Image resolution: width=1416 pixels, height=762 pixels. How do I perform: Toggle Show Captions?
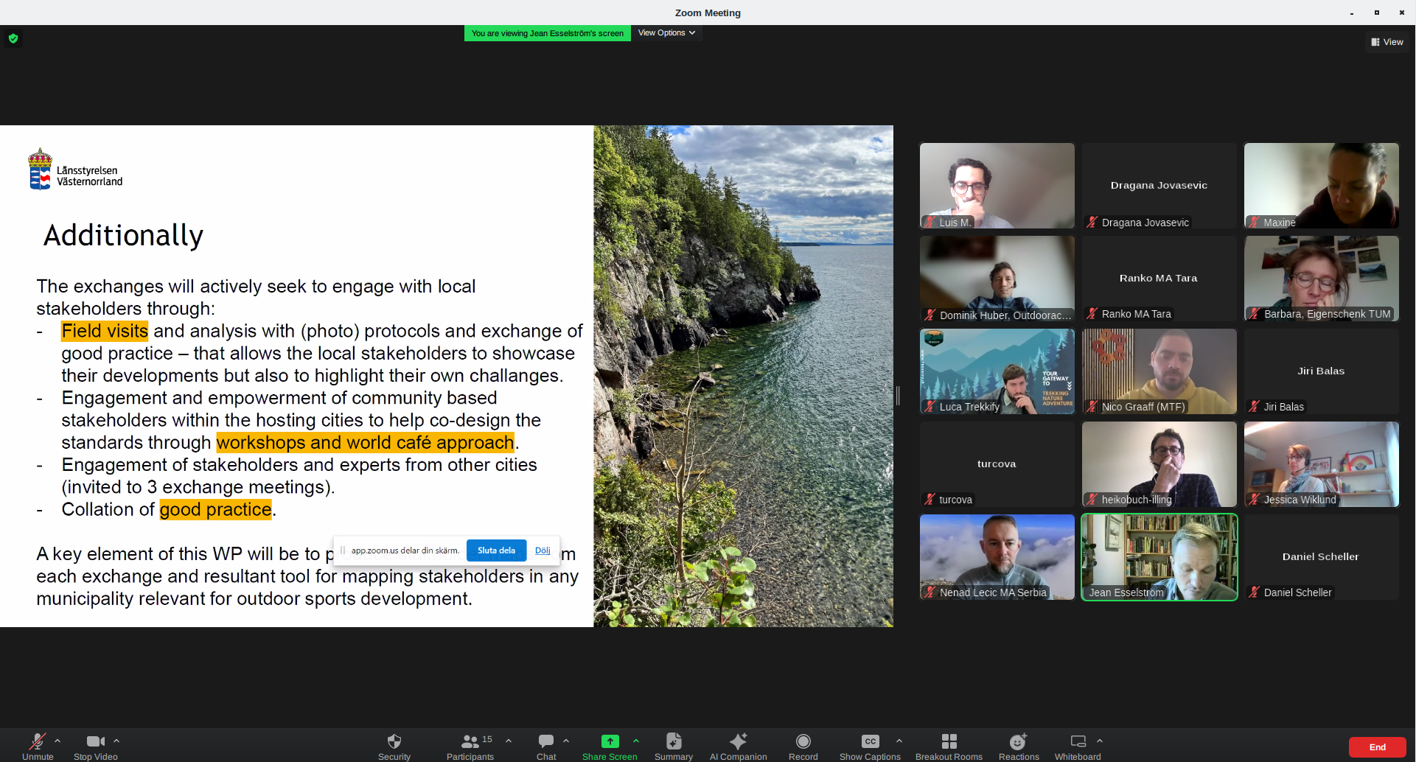pyautogui.click(x=870, y=741)
